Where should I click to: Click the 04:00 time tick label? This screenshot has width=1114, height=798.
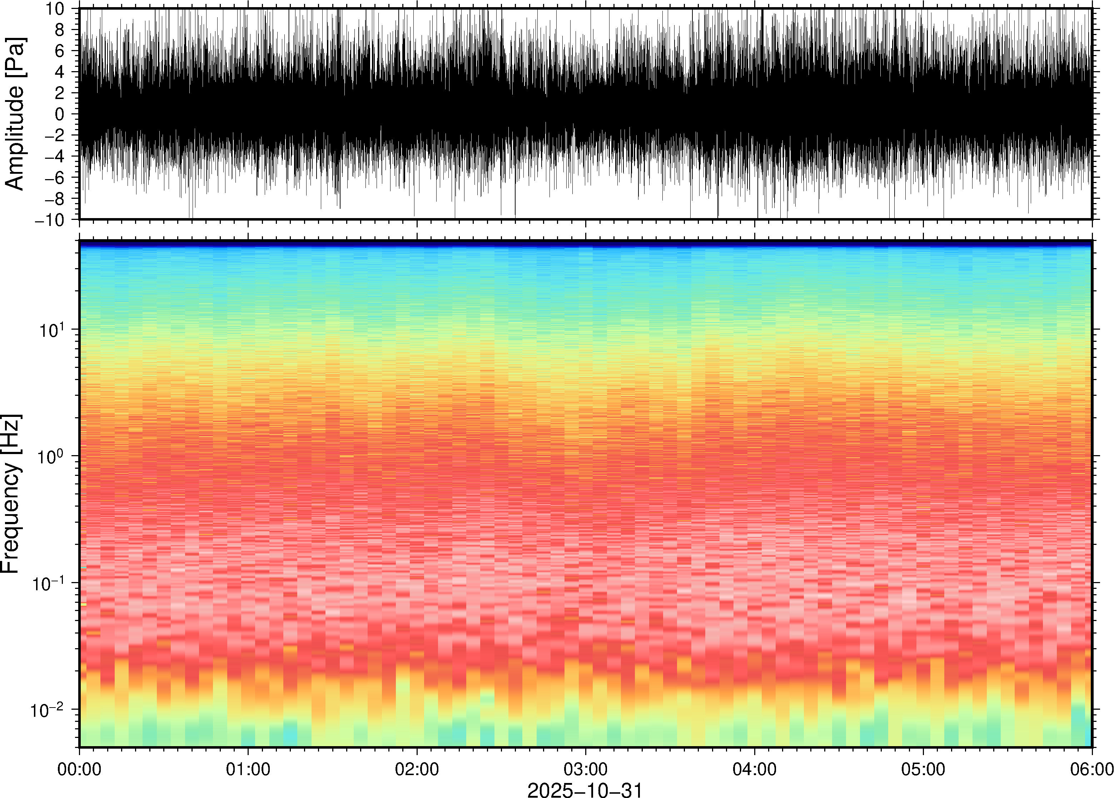coord(754,769)
